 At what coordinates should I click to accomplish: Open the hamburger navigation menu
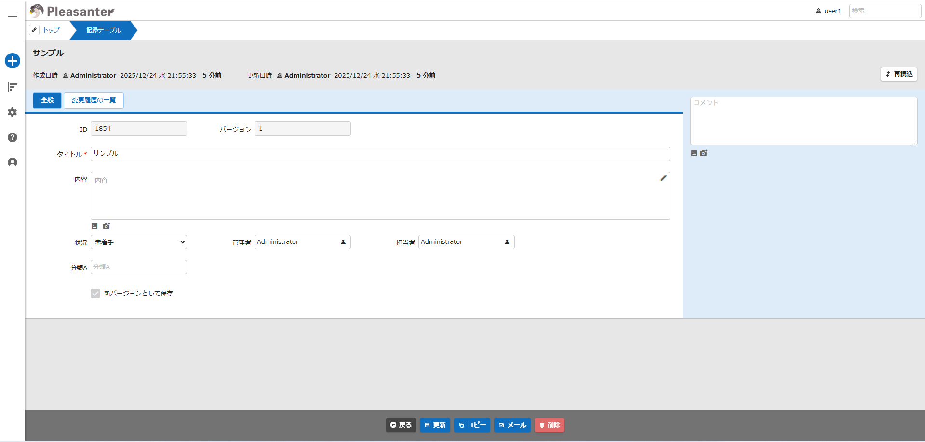pyautogui.click(x=13, y=14)
